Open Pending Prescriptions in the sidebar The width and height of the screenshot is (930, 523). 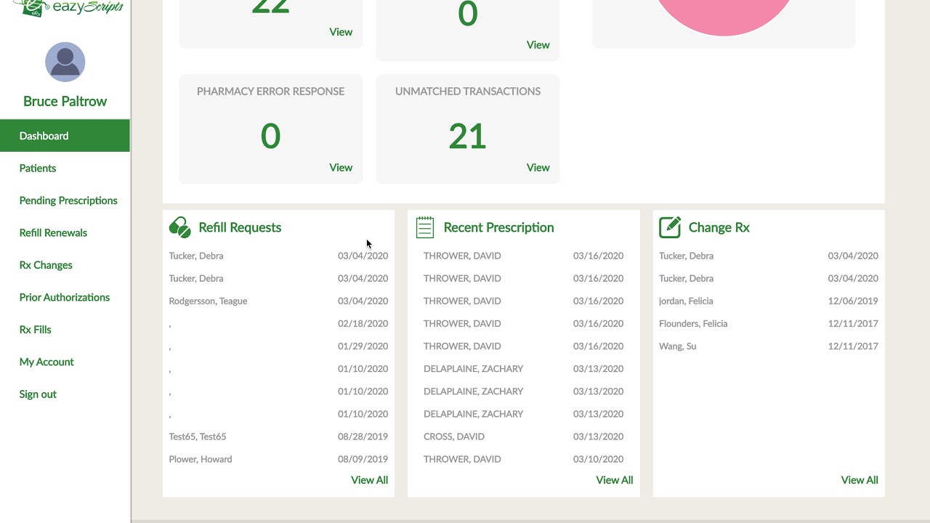coord(68,200)
